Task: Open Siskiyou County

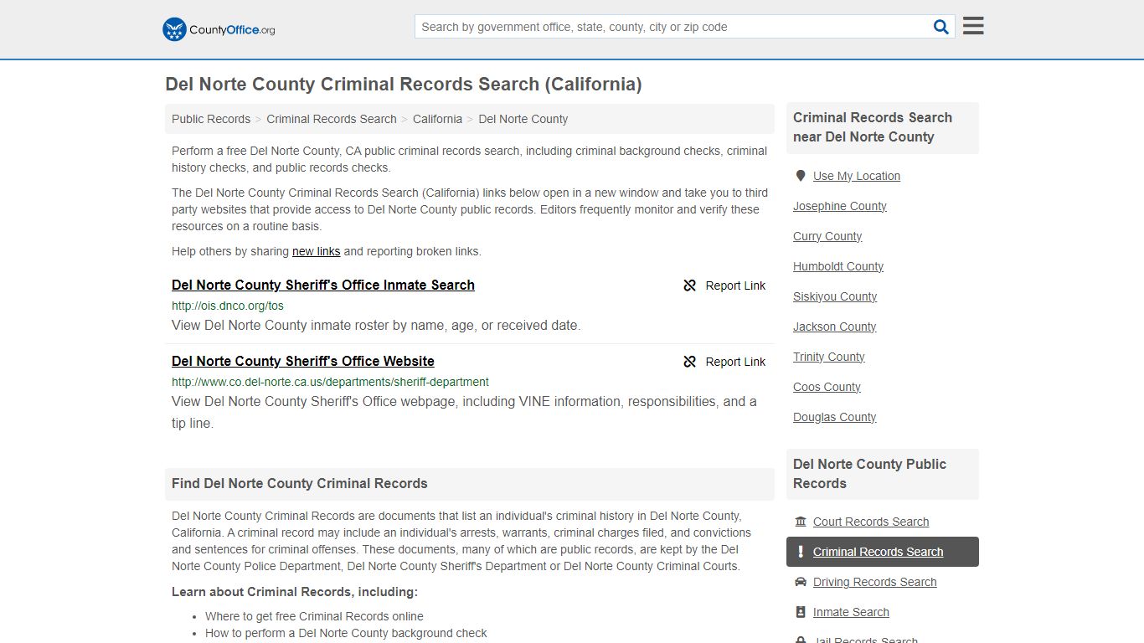Action: (x=835, y=296)
